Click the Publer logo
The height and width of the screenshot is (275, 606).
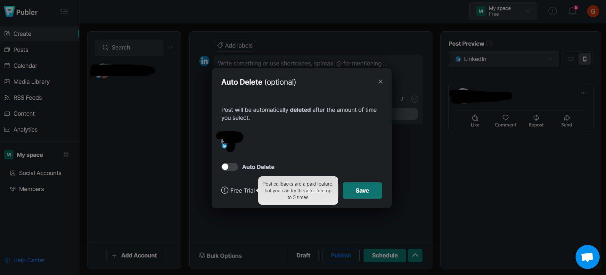pos(21,12)
